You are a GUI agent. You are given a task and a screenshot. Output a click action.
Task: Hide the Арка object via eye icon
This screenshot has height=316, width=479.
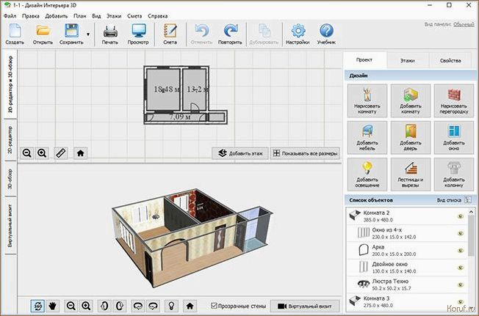click(460, 250)
